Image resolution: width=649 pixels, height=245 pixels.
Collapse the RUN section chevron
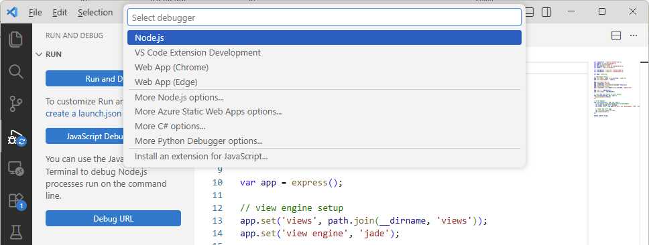pyautogui.click(x=40, y=54)
